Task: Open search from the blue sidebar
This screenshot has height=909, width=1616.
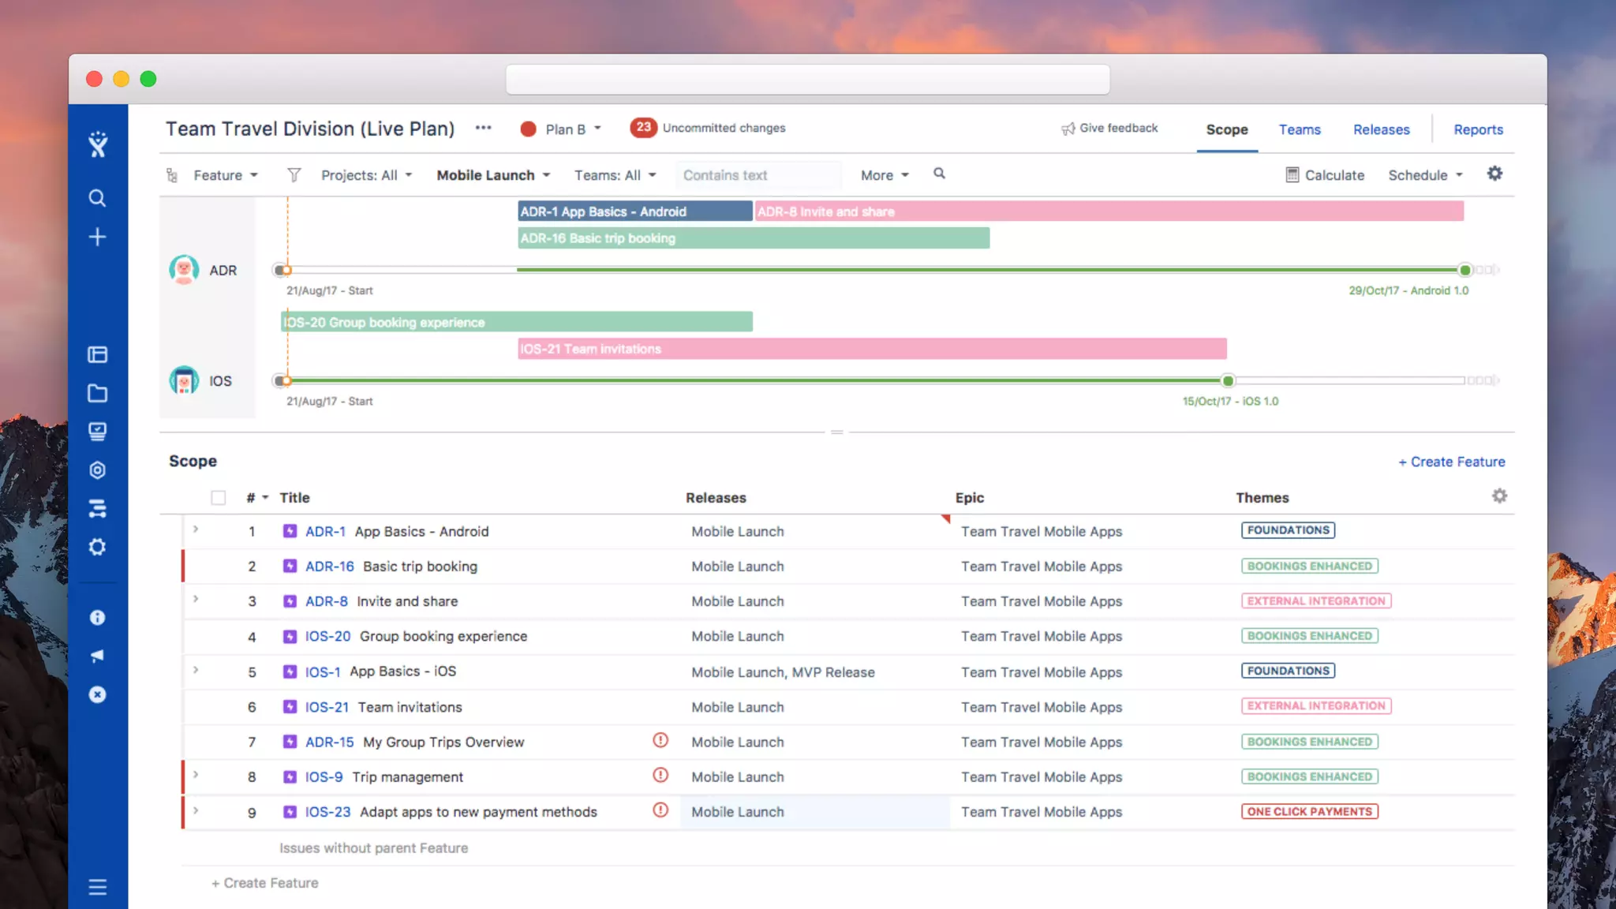Action: (97, 198)
